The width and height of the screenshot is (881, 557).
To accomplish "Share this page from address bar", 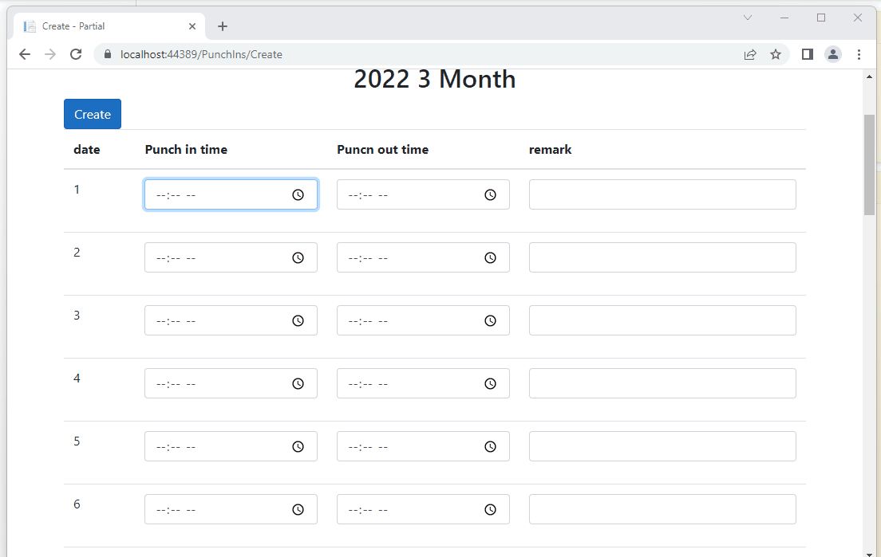I will [750, 54].
